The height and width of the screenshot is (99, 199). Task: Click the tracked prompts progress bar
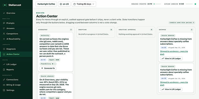pyautogui.click(x=157, y=4)
